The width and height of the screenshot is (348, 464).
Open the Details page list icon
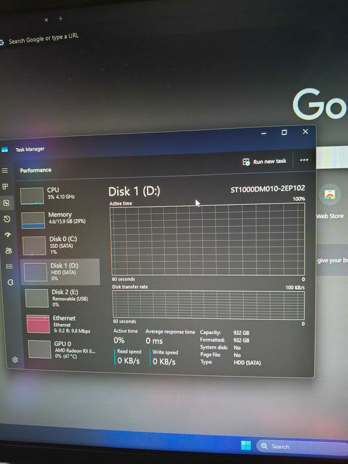(x=9, y=266)
